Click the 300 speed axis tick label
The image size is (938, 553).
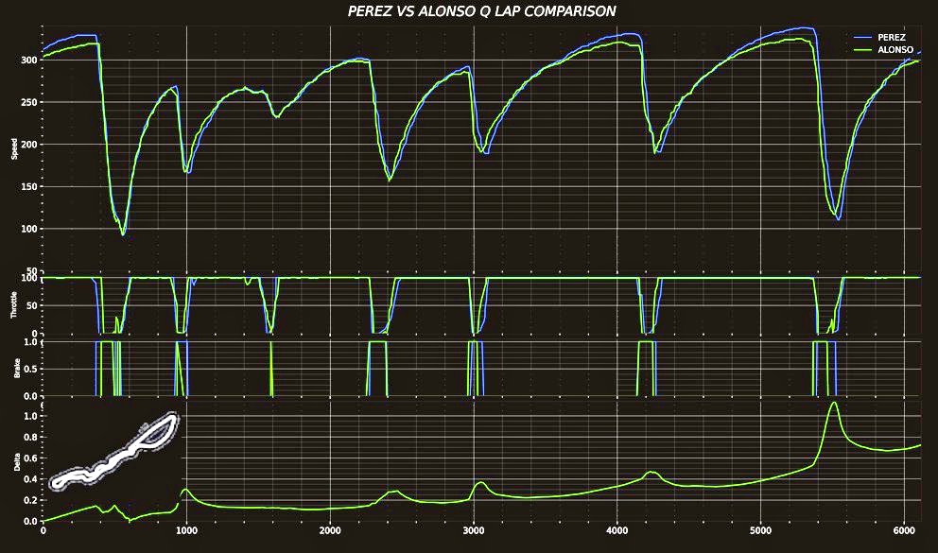pyautogui.click(x=30, y=60)
